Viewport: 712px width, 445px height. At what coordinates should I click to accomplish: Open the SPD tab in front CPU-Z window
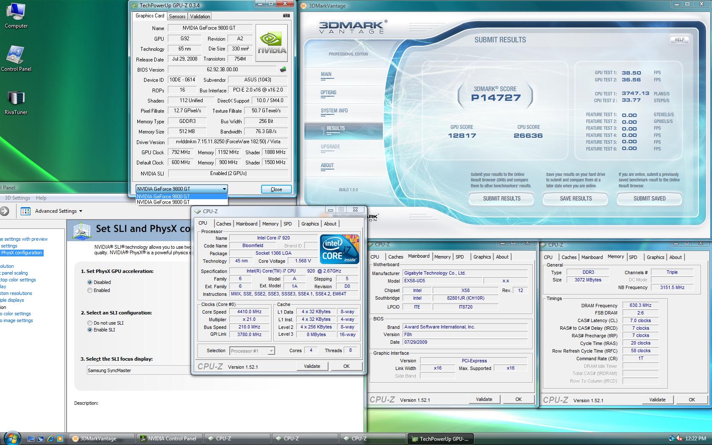point(288,224)
